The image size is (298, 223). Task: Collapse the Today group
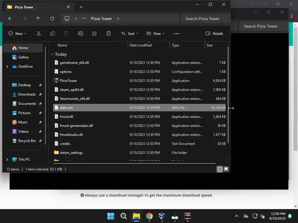coord(52,54)
